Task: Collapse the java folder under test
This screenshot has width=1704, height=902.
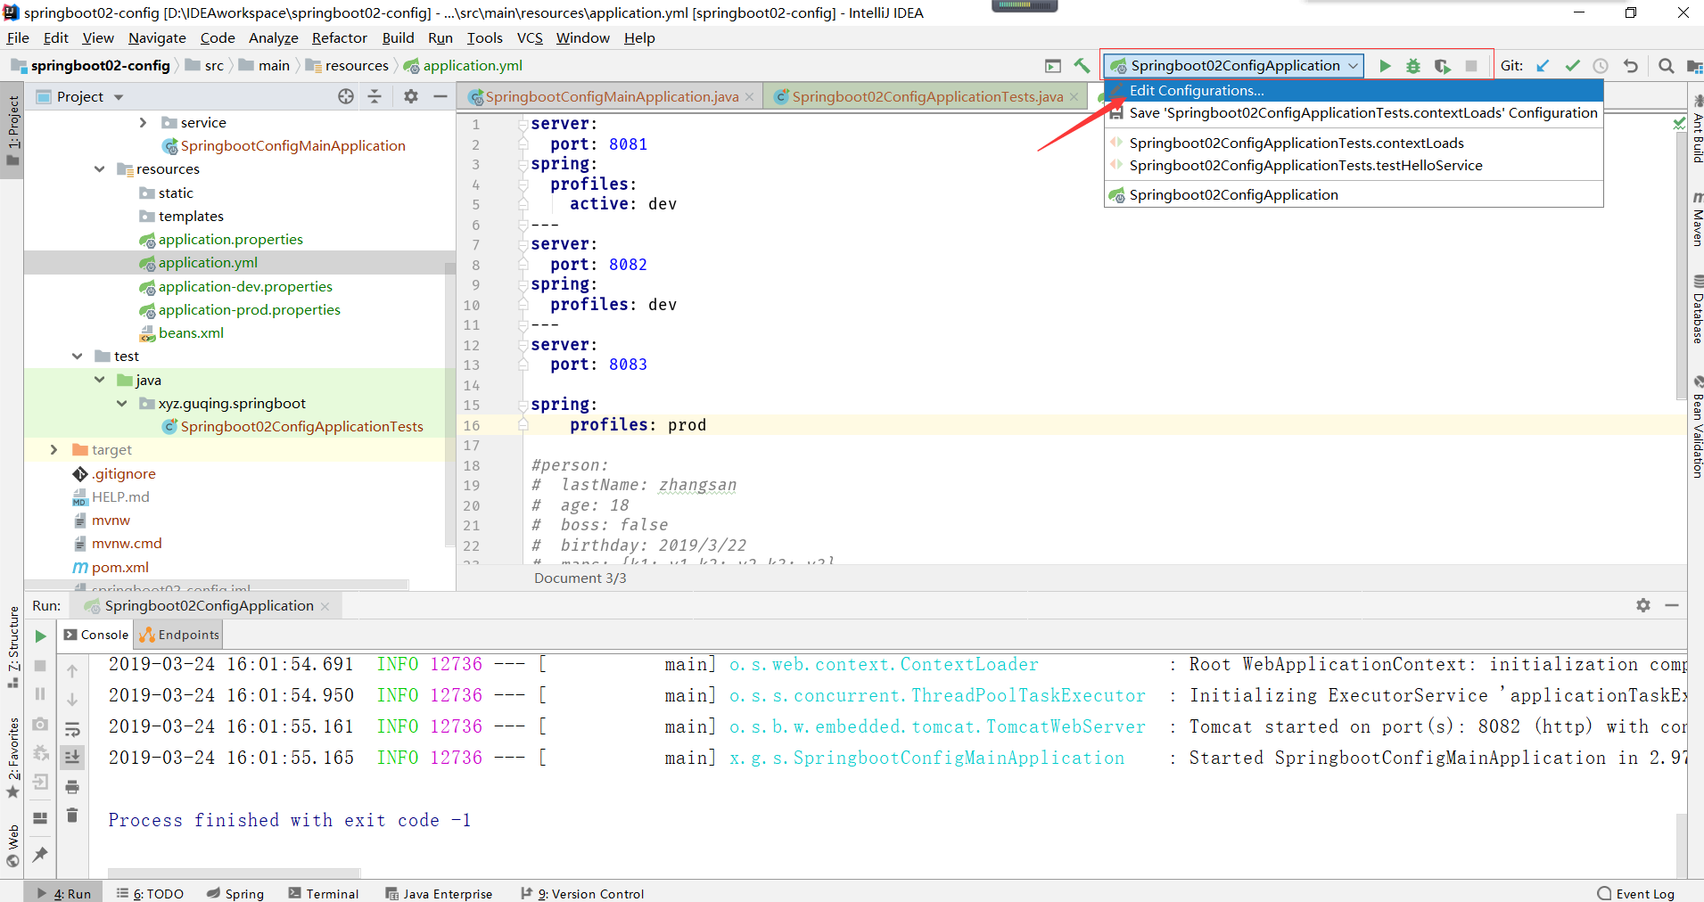Action: pyautogui.click(x=99, y=380)
